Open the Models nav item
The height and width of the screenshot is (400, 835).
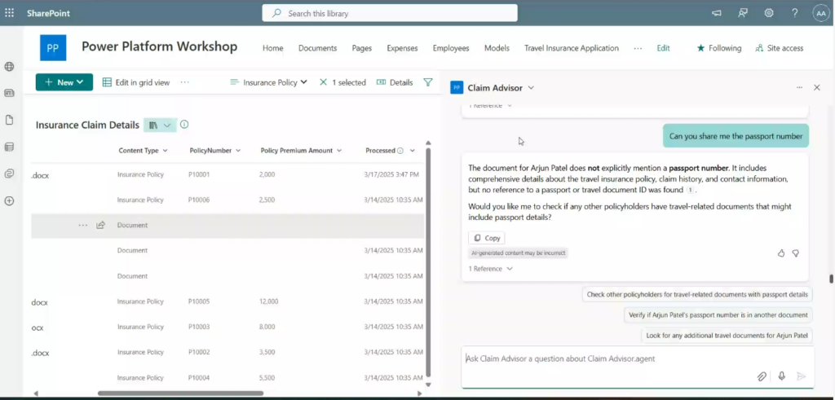[x=497, y=48]
